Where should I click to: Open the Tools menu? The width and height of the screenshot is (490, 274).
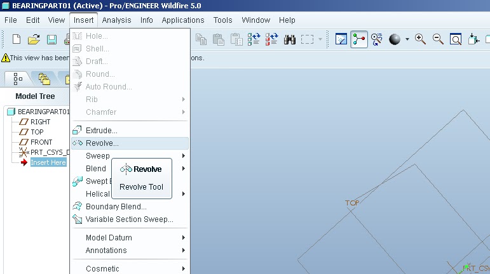pyautogui.click(x=222, y=20)
